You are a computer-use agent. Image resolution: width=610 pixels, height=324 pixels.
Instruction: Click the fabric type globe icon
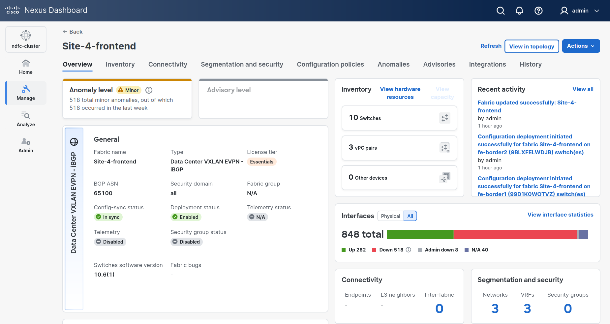click(x=74, y=142)
